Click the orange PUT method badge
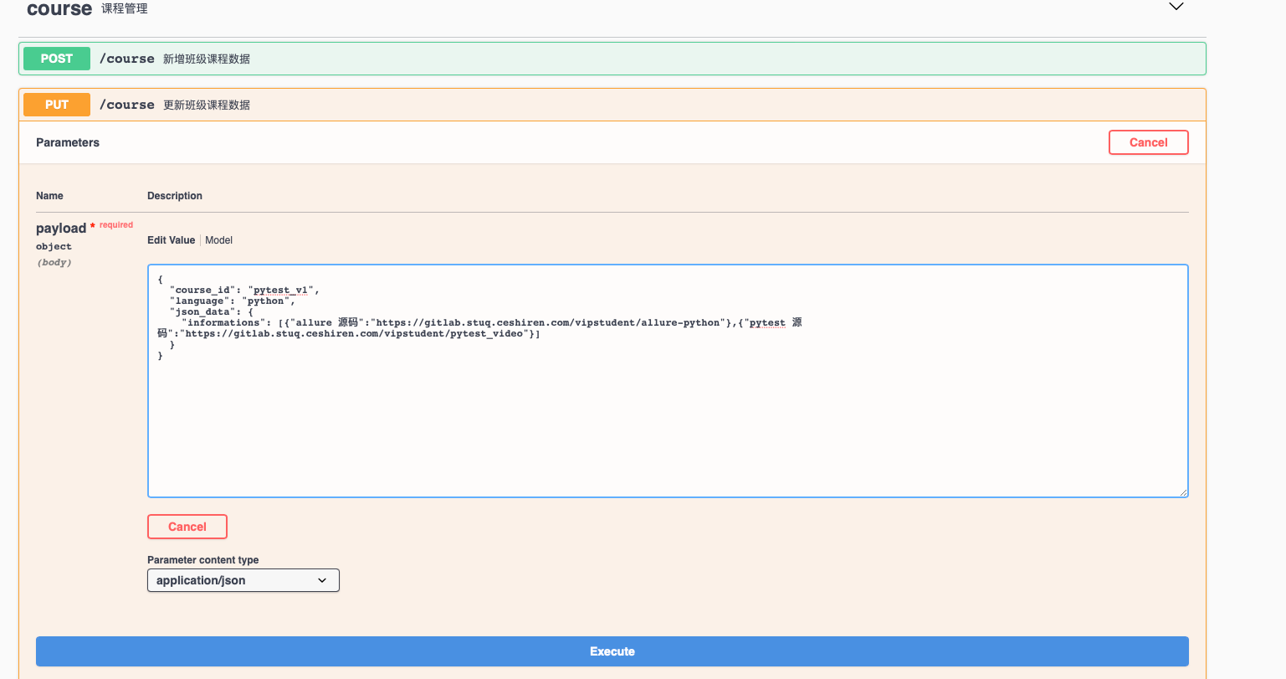 tap(56, 105)
